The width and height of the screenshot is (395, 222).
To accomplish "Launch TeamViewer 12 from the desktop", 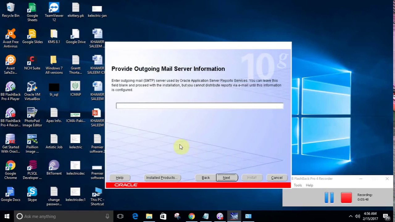I will [54, 12].
